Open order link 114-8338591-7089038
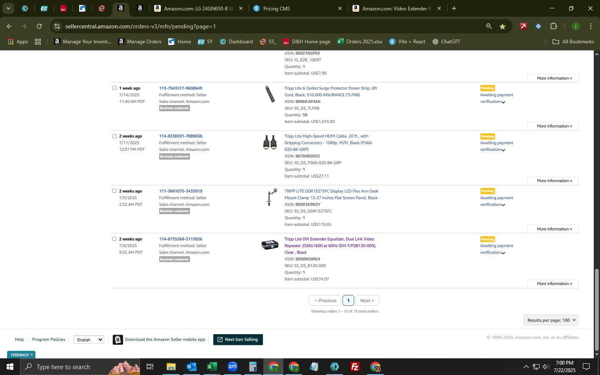 click(x=180, y=136)
